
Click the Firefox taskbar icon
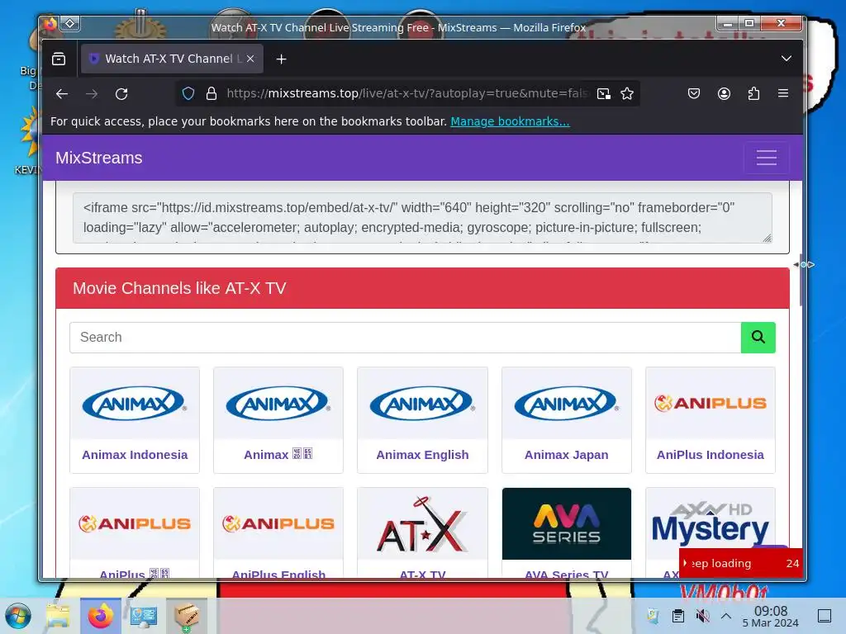(x=101, y=616)
